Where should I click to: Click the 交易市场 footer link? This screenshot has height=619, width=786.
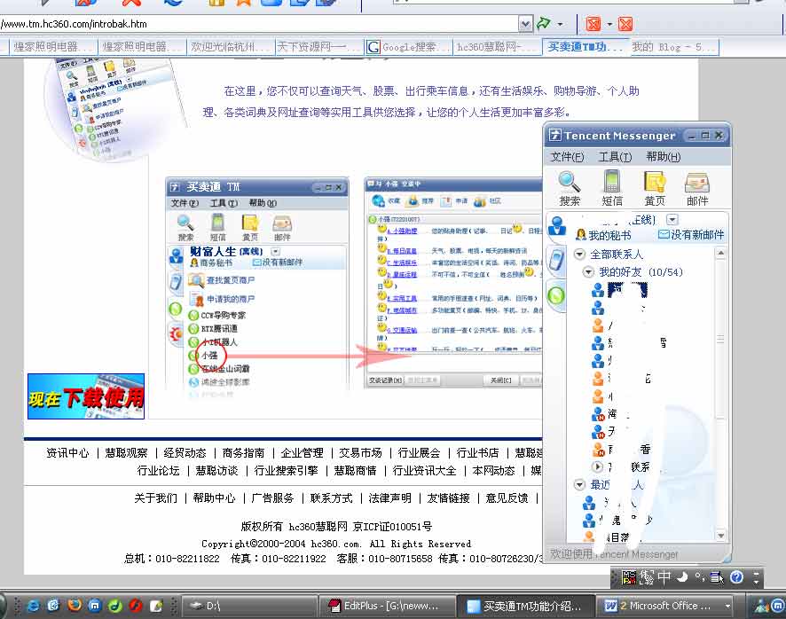point(360,453)
